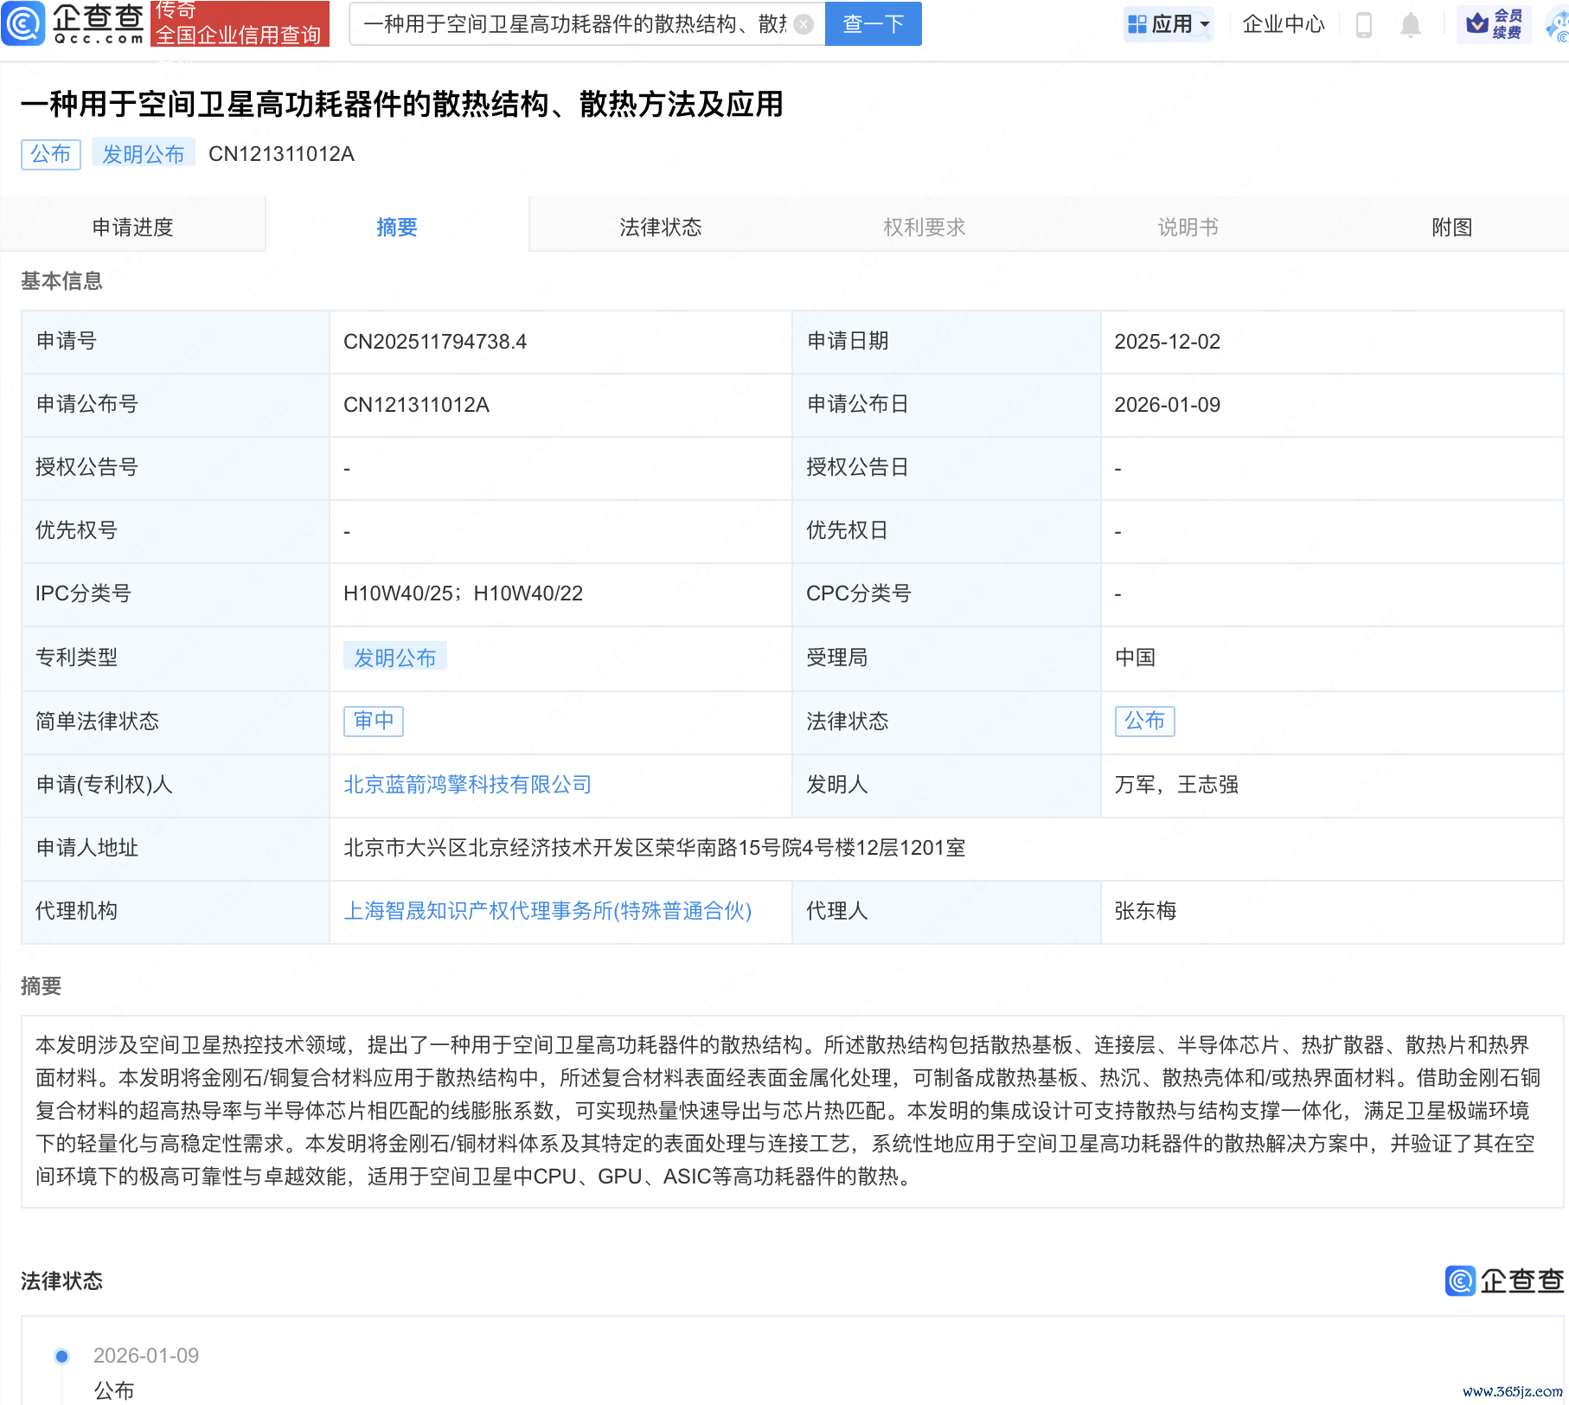Go to 企业中心
Viewport: 1569px width, 1405px height.
pyautogui.click(x=1283, y=24)
